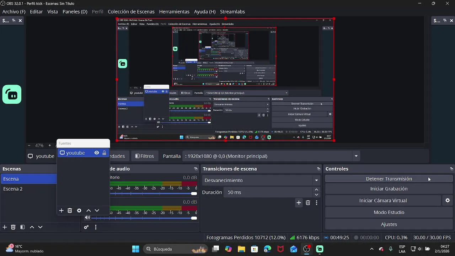455x256 pixels.
Task: Open Colección de Escenas menu
Action: click(131, 11)
